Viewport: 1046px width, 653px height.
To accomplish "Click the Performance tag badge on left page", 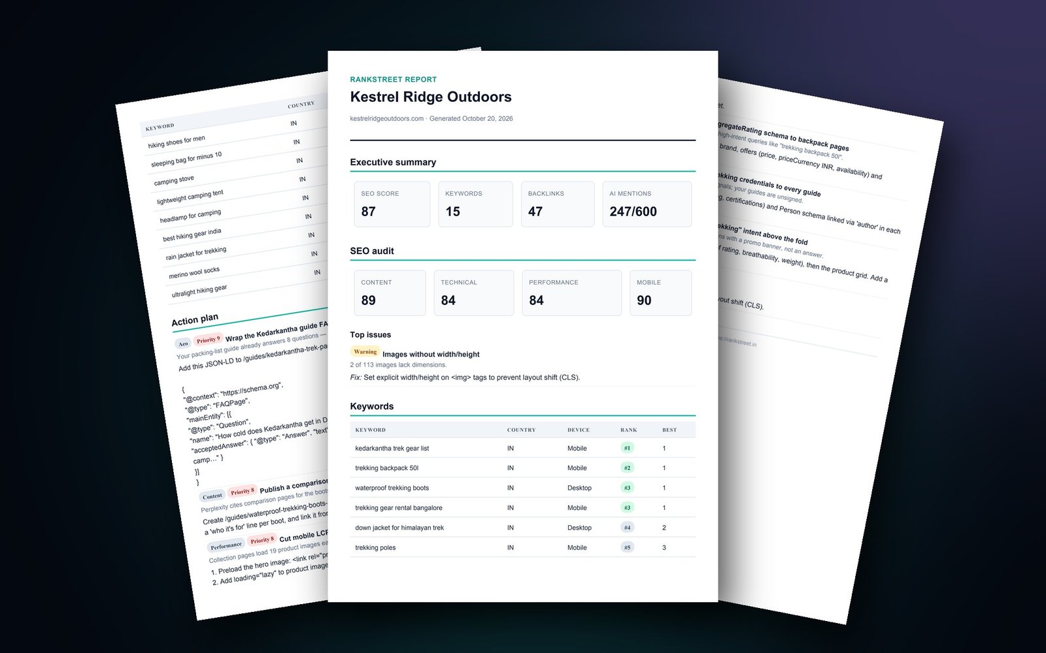I will click(226, 546).
